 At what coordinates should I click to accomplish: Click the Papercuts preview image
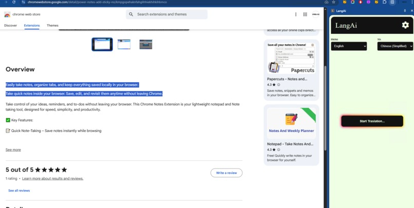pos(291,58)
